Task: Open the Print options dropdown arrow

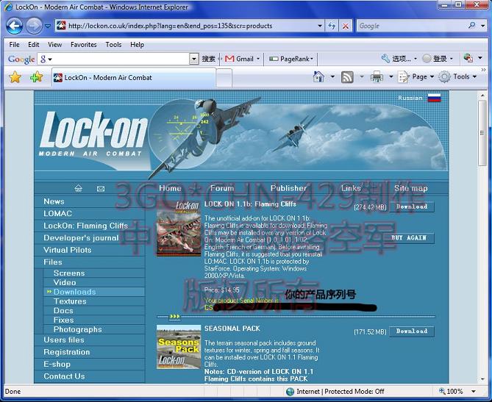Action: tap(391, 76)
